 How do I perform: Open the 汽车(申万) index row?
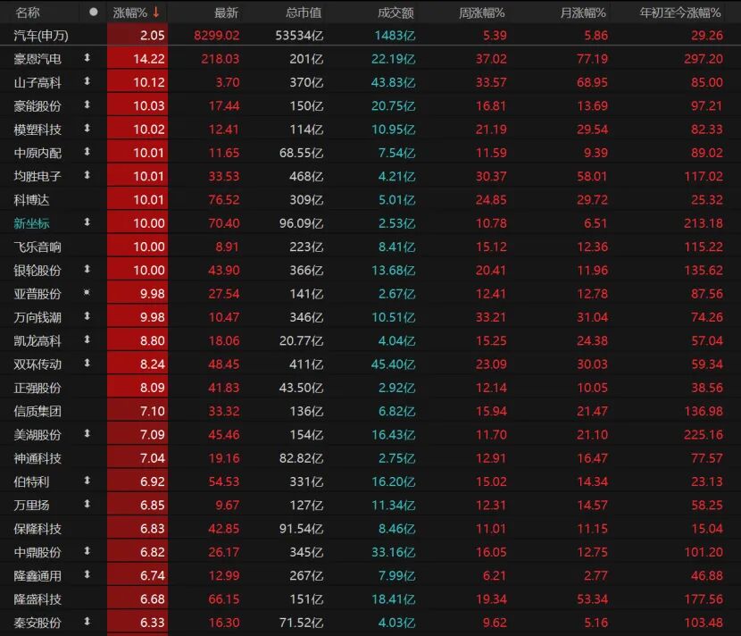pyautogui.click(x=42, y=35)
